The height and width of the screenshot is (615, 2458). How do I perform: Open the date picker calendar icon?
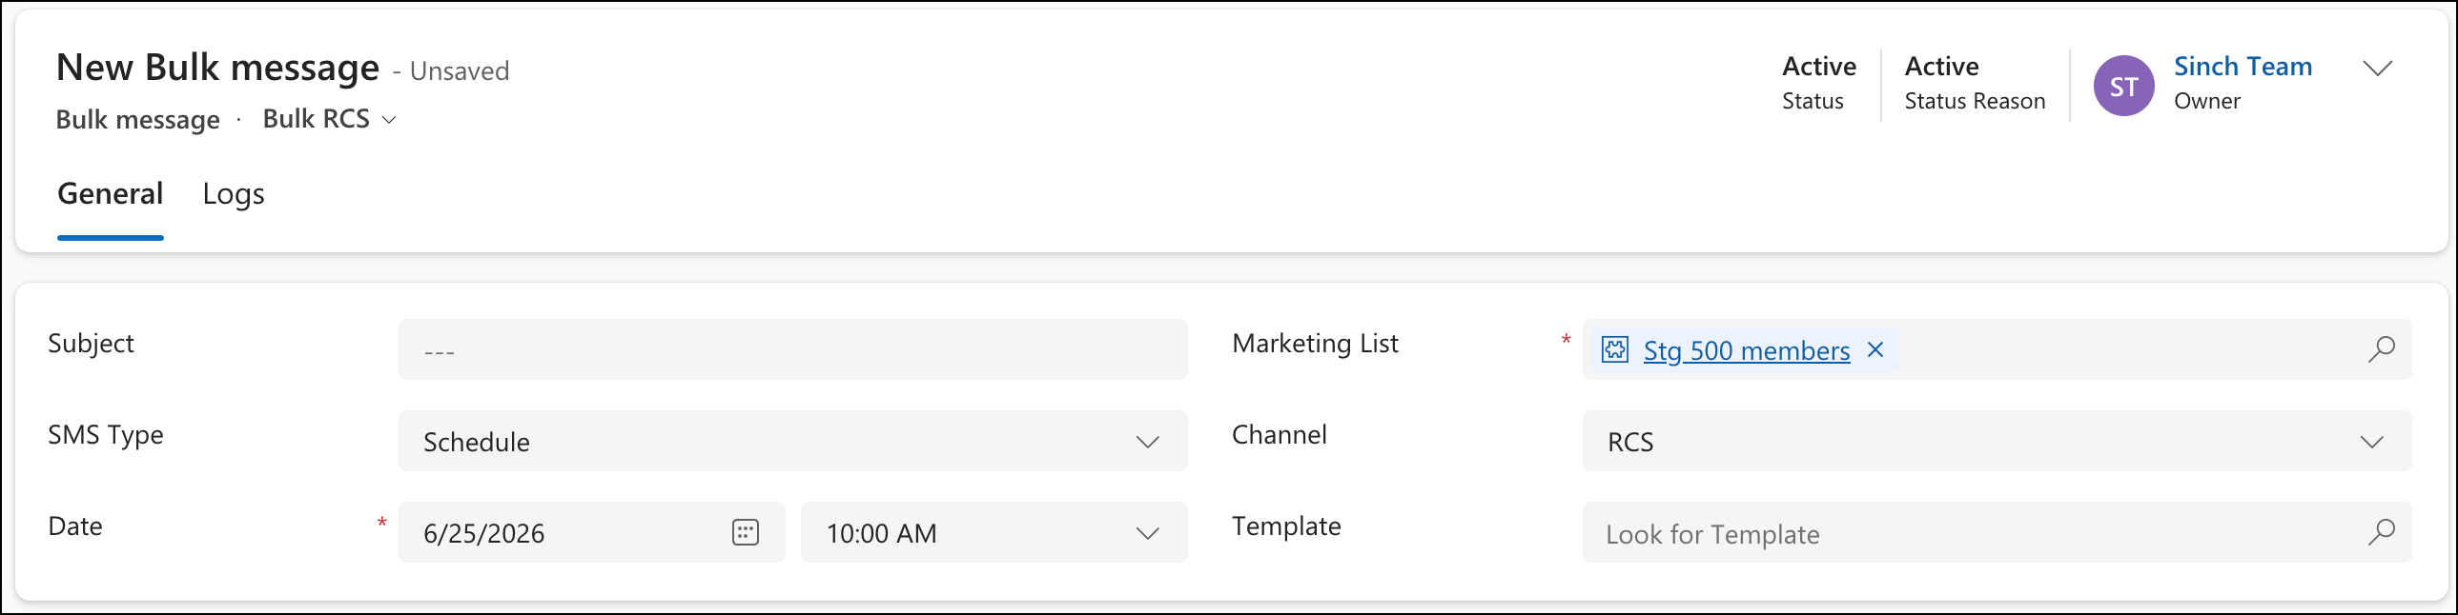coord(746,532)
